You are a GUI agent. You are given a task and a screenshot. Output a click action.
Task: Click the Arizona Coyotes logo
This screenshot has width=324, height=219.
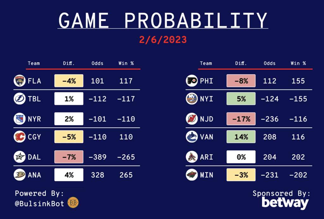pos(191,157)
